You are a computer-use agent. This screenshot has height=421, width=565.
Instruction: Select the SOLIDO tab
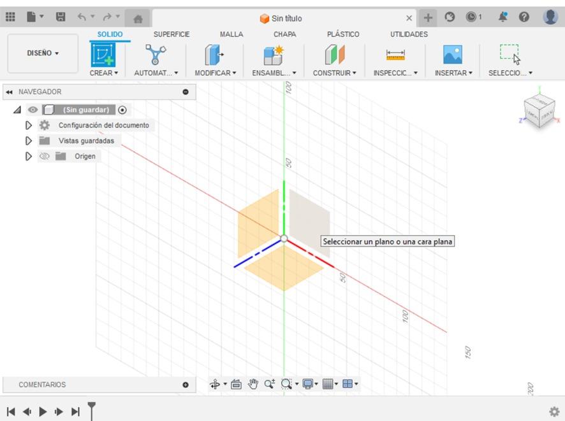[x=110, y=34]
